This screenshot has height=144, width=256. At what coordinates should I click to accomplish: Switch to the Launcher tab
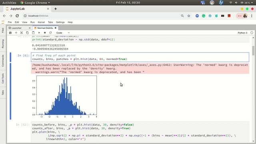tap(16, 28)
